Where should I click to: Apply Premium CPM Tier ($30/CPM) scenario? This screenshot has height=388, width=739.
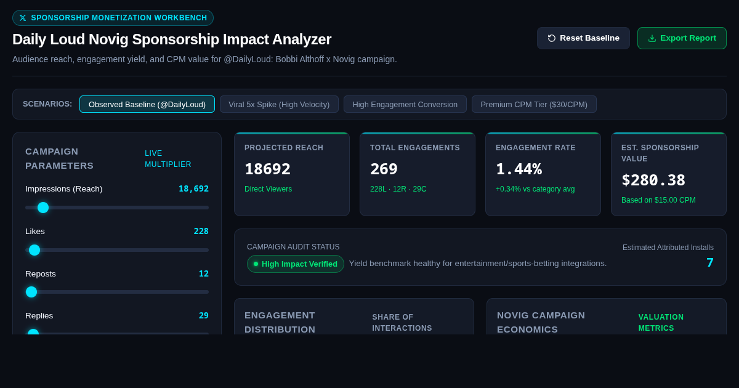pos(534,104)
